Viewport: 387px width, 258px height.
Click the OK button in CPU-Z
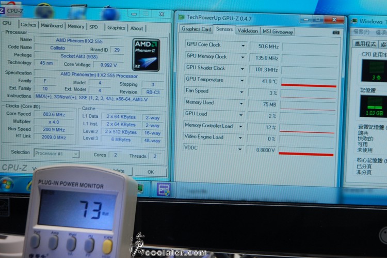coord(151,172)
